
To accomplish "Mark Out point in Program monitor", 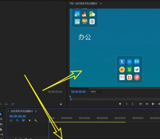I will click(x=132, y=104).
